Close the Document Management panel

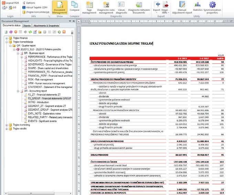pyautogui.click(x=74, y=21)
